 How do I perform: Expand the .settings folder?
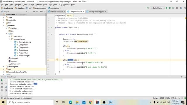pos(6,28)
